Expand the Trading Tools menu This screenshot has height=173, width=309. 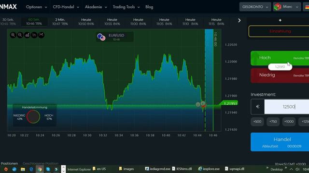pyautogui.click(x=126, y=7)
